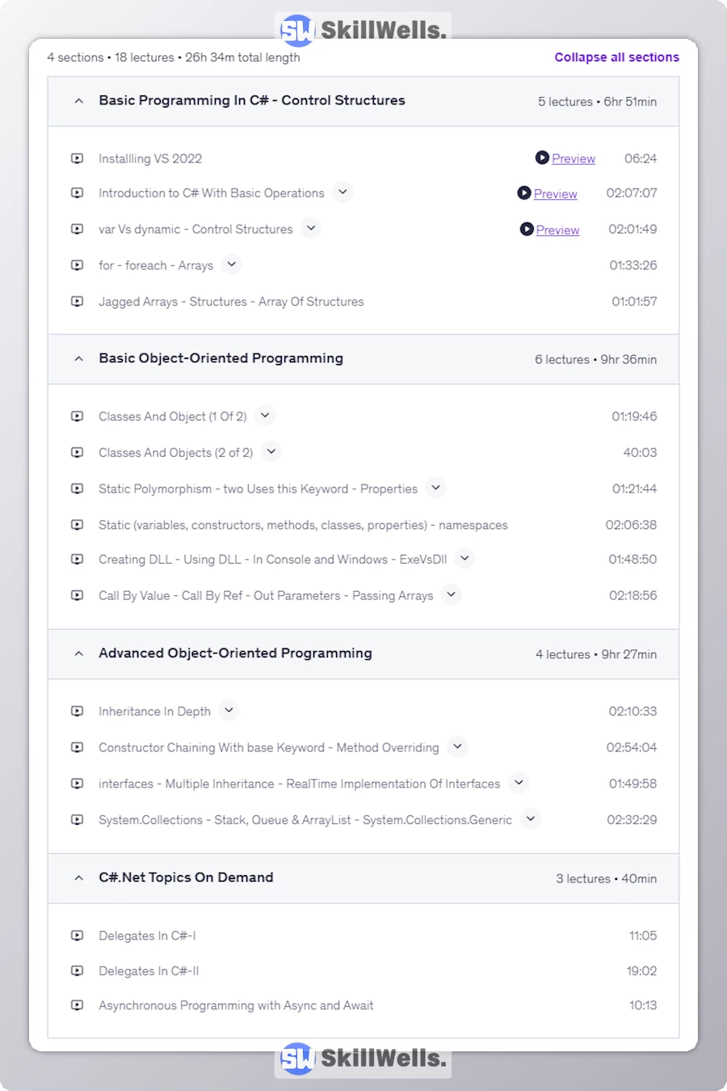The height and width of the screenshot is (1091, 727).
Task: Click the video icon next to Installling VS 2022
Action: point(77,158)
